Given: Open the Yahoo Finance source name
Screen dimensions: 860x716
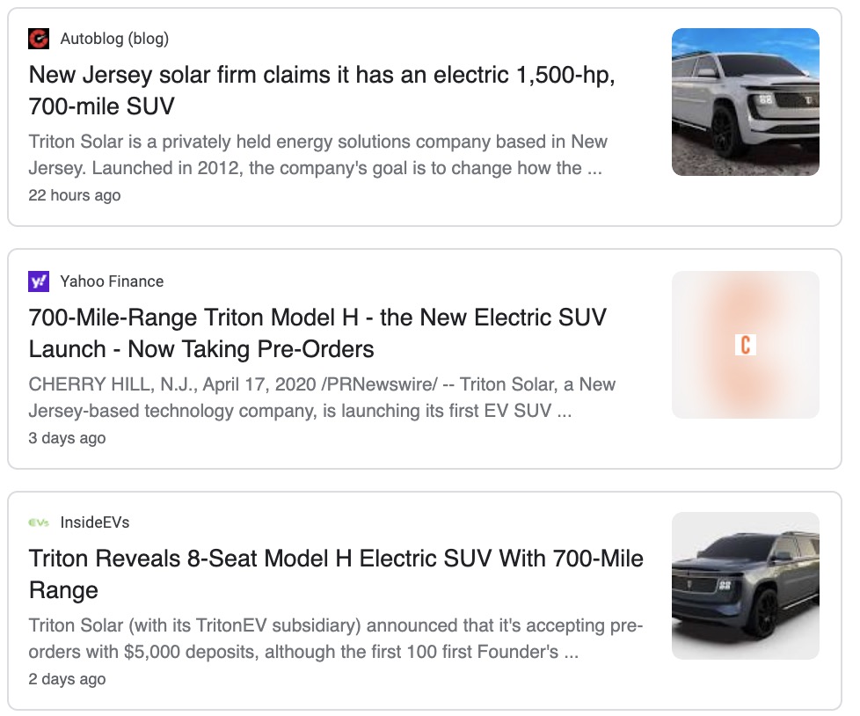Looking at the screenshot, I should (112, 281).
